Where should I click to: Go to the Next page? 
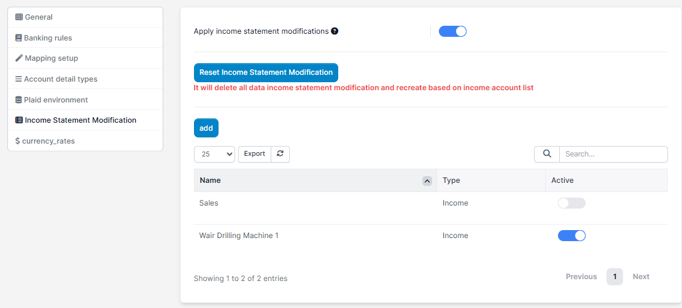640,277
